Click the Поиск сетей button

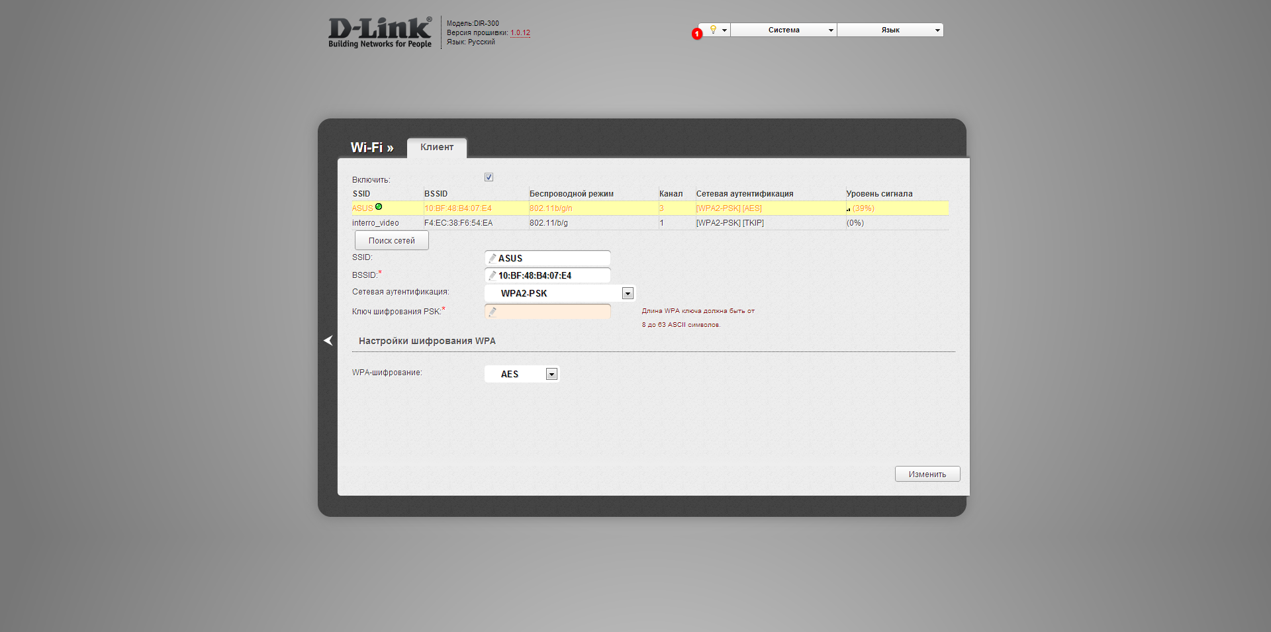tap(392, 240)
